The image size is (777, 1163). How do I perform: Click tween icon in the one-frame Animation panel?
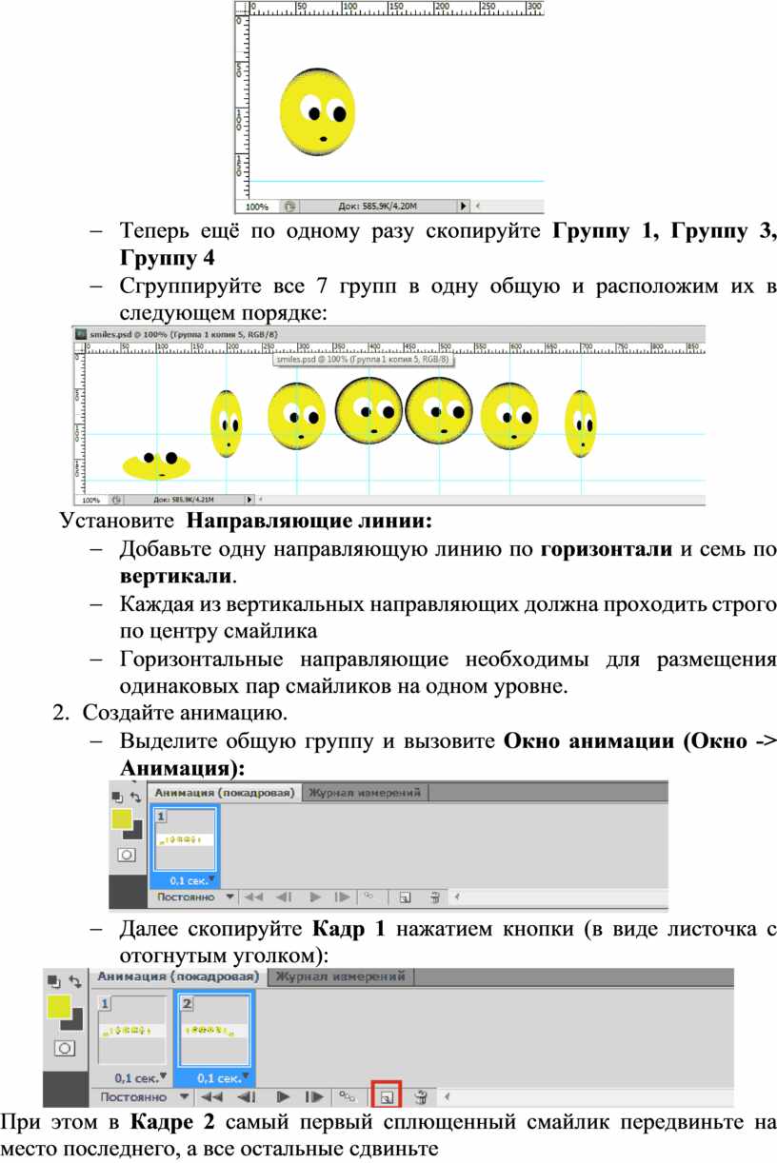369,897
